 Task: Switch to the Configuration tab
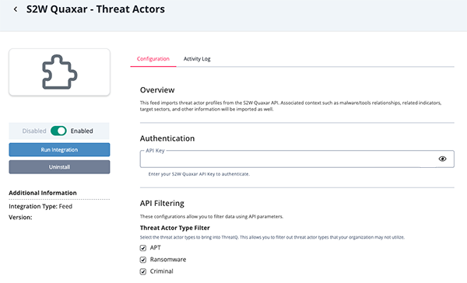click(153, 59)
